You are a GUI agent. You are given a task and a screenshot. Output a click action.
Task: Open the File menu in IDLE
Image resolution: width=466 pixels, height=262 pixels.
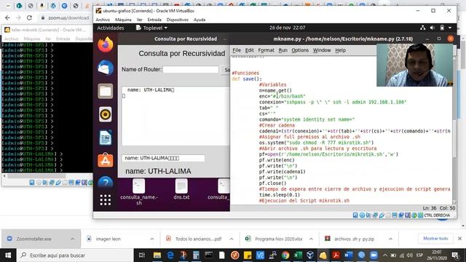[x=237, y=50]
